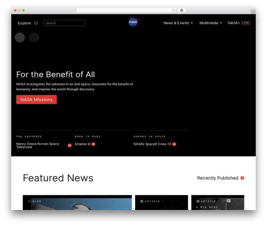Click the THE UNIVERSE category label
Screen dimensions: 267x226
29,137
